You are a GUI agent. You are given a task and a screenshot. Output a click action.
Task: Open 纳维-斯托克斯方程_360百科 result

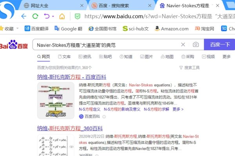70,128
